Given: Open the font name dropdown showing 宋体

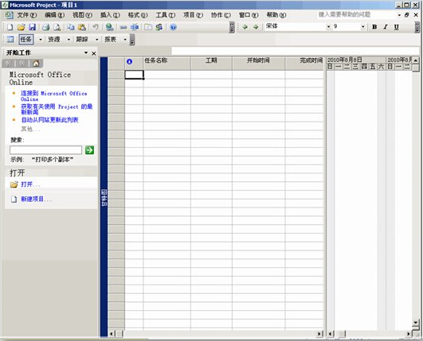Looking at the screenshot, I should [x=328, y=26].
